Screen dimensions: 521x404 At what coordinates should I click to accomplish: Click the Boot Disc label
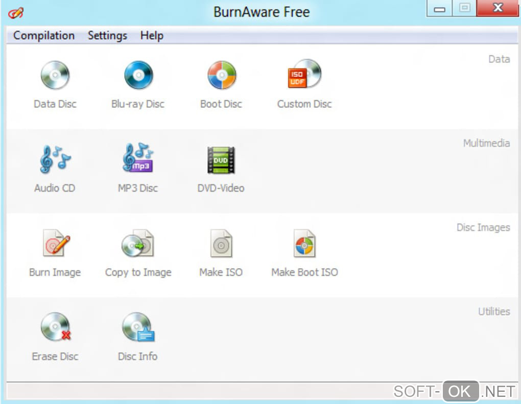(x=221, y=104)
